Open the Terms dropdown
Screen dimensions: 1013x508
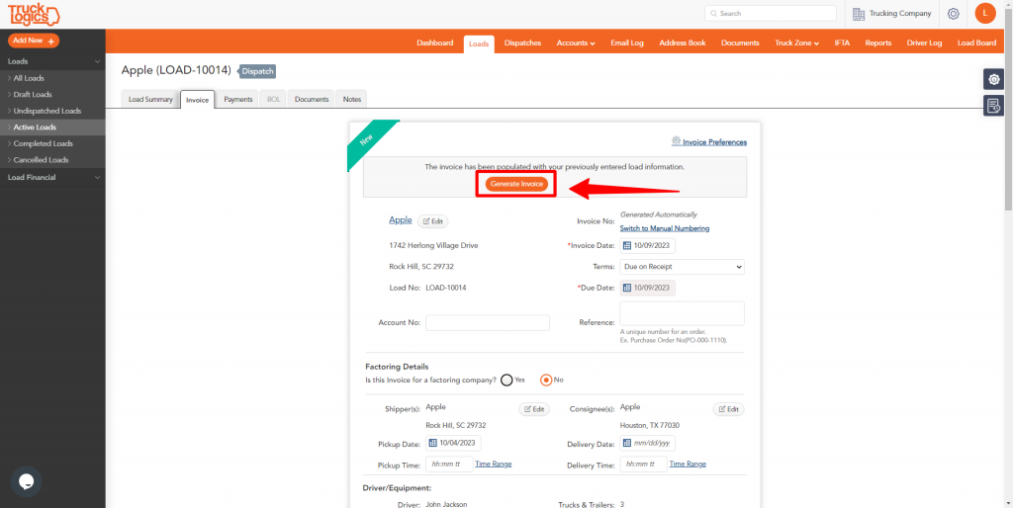[x=682, y=267]
